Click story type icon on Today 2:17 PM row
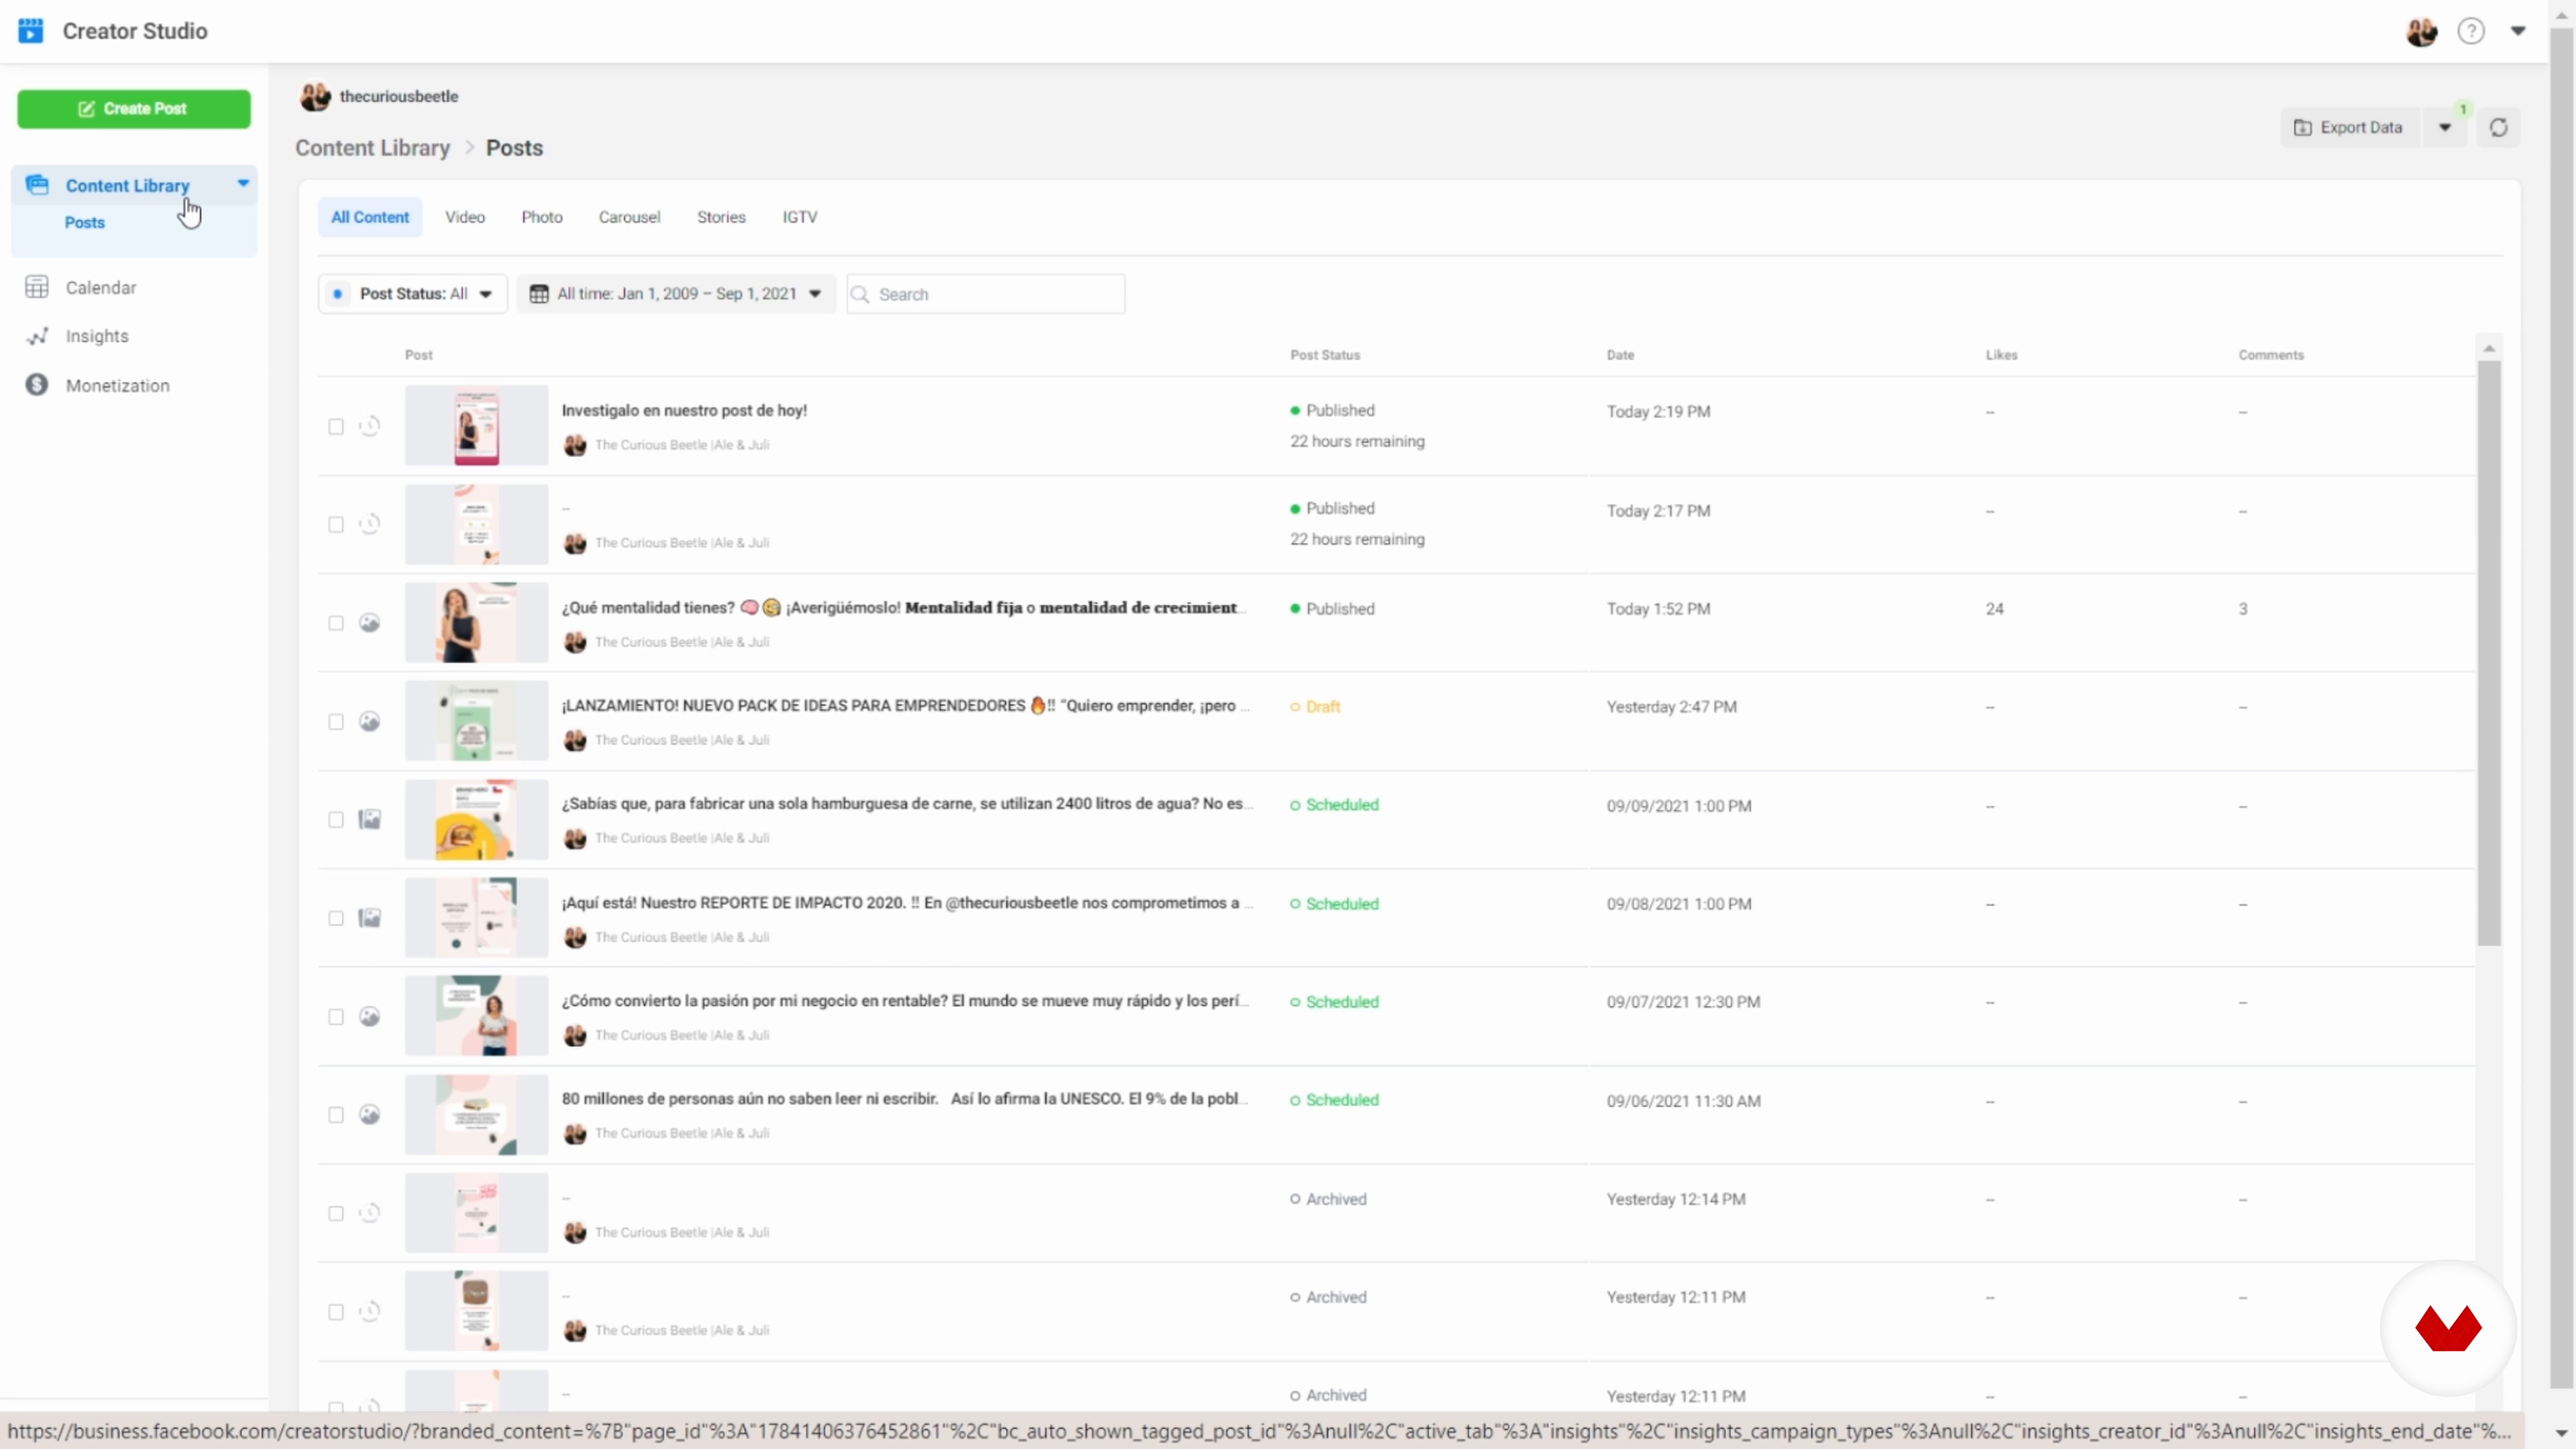 [x=370, y=524]
